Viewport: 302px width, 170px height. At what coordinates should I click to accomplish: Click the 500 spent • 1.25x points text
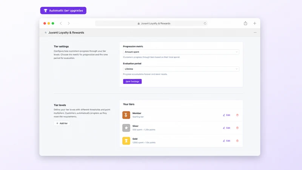click(x=144, y=130)
